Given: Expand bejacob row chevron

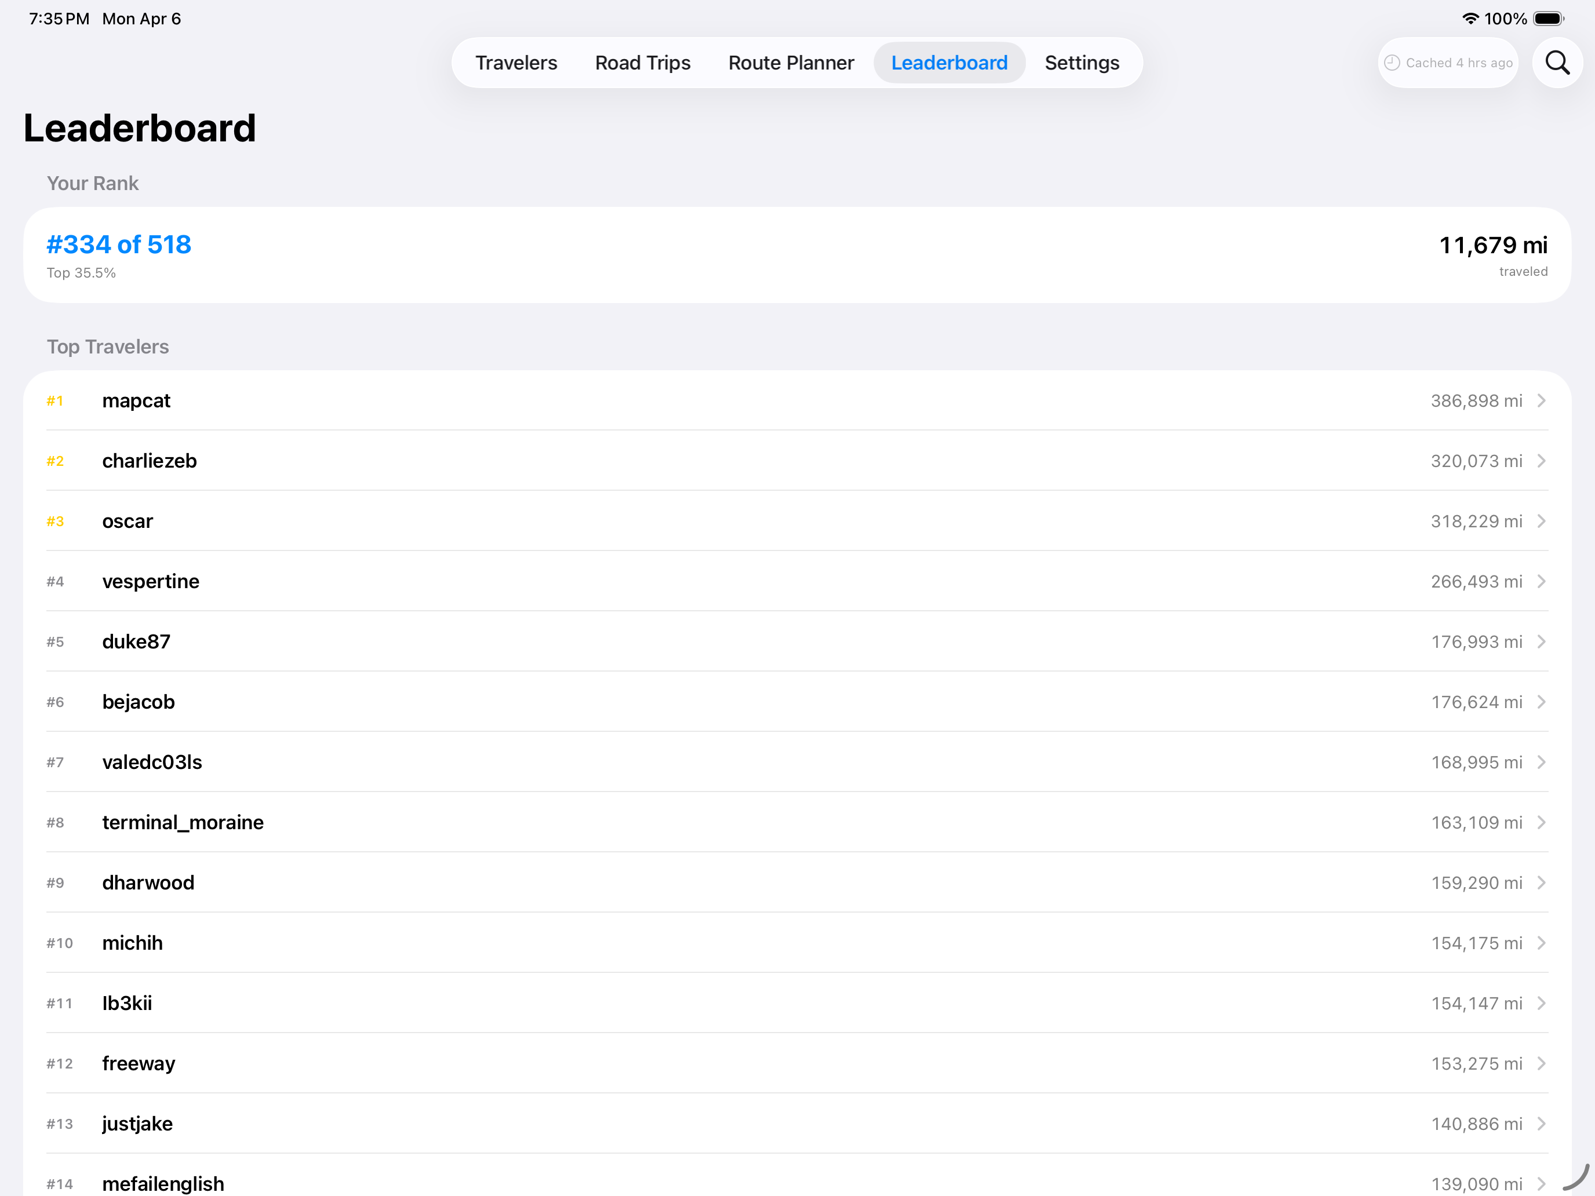Looking at the screenshot, I should tap(1541, 702).
